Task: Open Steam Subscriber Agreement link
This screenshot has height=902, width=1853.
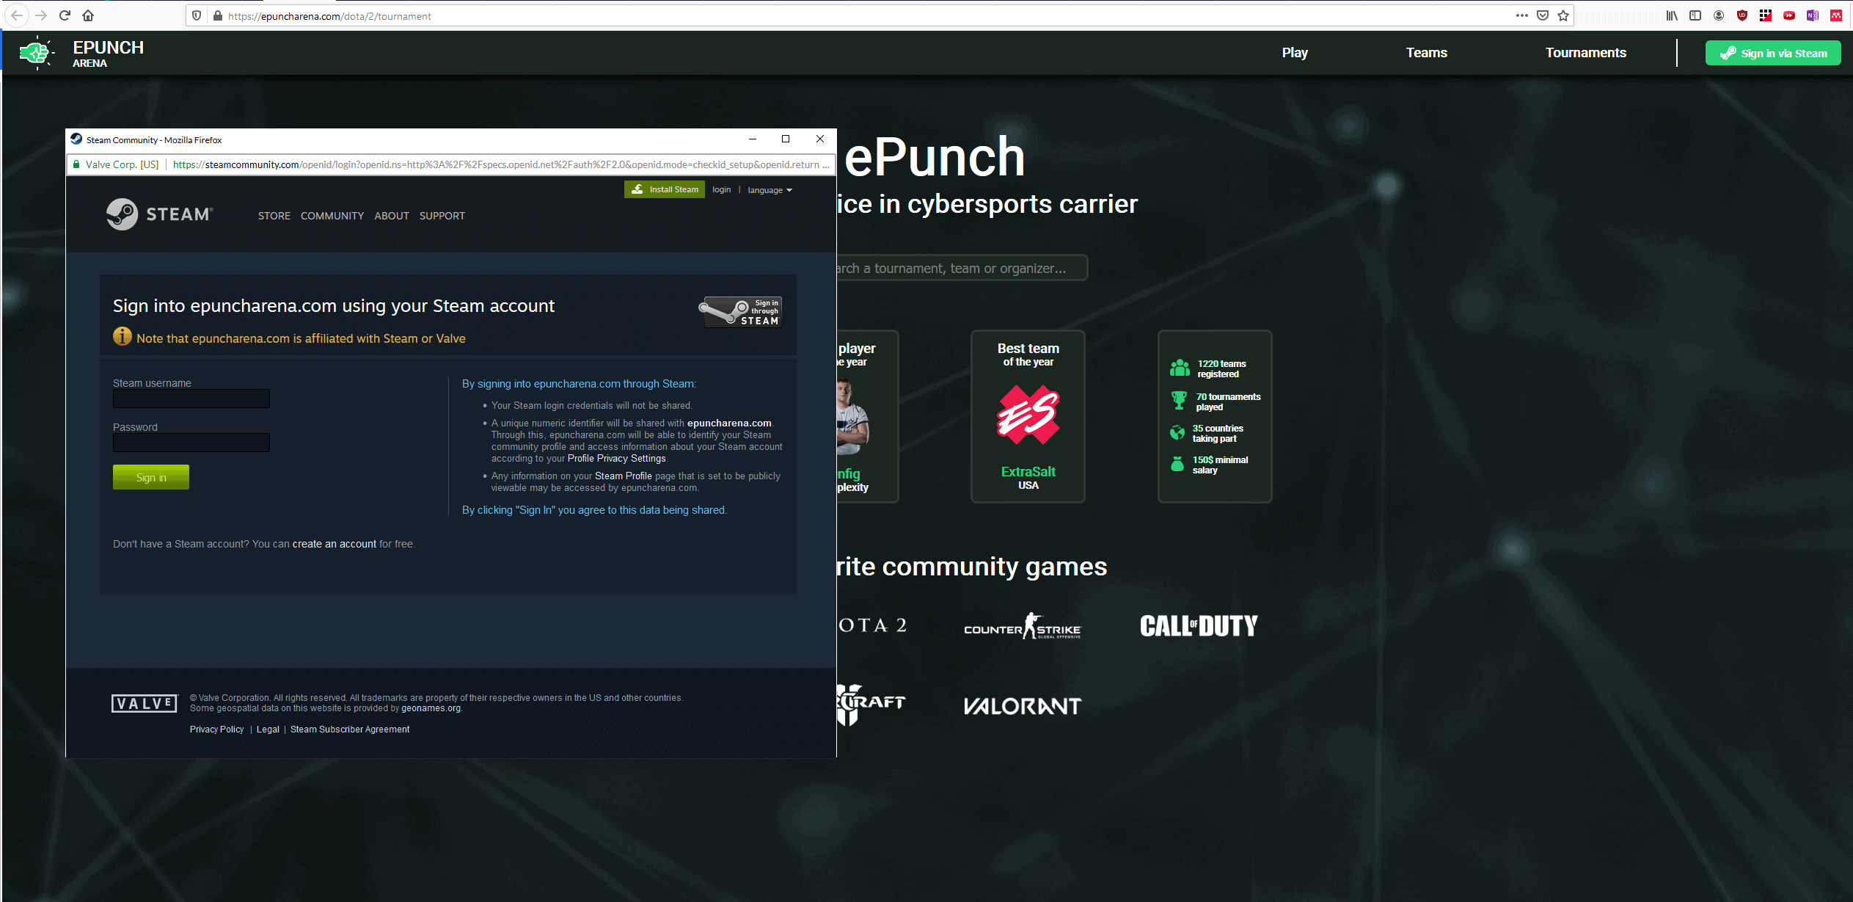Action: click(350, 730)
